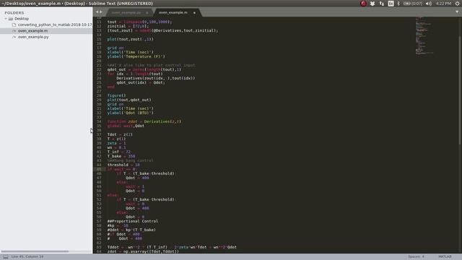Viewport: 462px width, 260px height.
Task: Open oven_example.py from the sidebar
Action: [33, 37]
